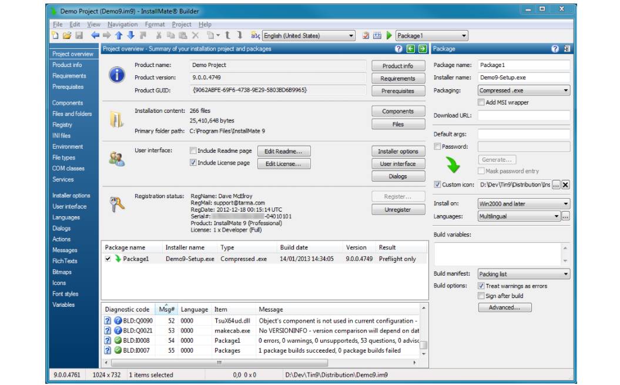Open Install on Win2000 and later dropdown
The image size is (620, 385).
click(x=524, y=204)
